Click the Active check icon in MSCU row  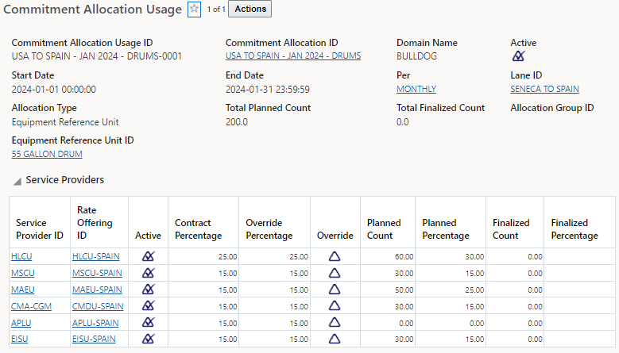tap(149, 273)
